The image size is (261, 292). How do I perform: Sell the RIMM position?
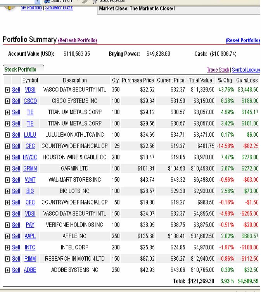[x=16, y=259]
